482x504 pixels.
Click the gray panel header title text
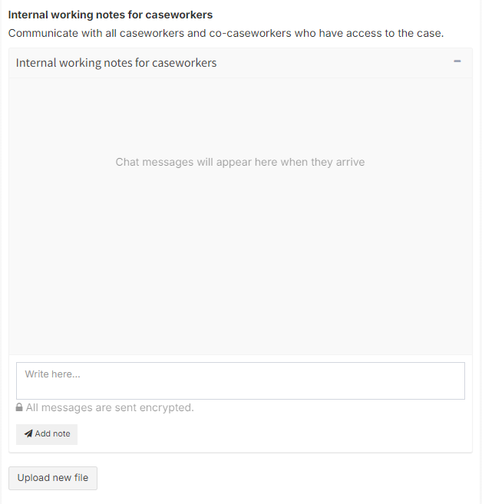[116, 63]
